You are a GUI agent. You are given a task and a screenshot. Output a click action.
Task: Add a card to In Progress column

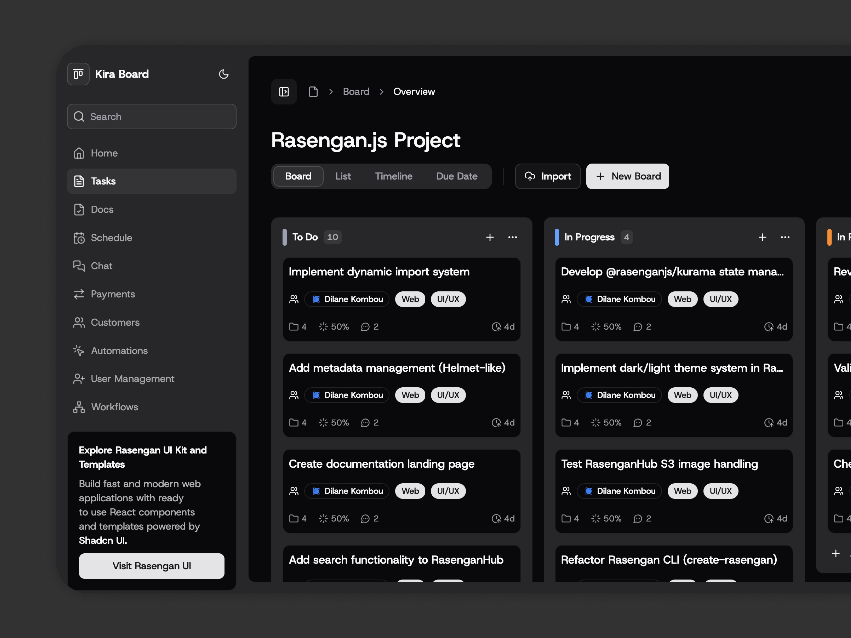coord(762,237)
